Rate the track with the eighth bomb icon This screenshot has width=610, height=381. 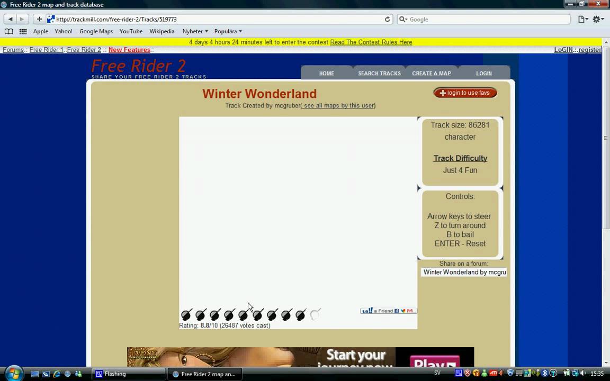click(286, 314)
